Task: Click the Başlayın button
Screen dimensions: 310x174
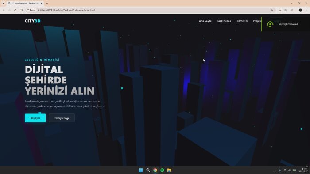Action: pyautogui.click(x=35, y=118)
